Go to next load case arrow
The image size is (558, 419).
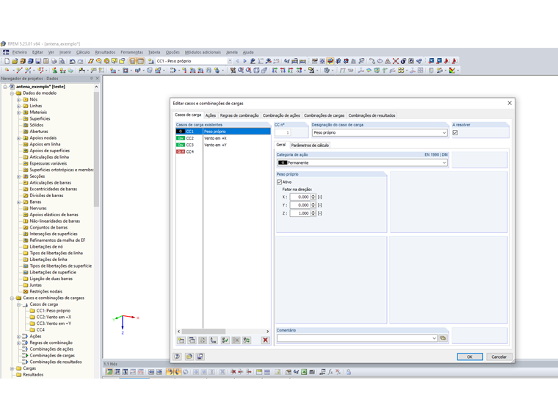[x=244, y=61]
